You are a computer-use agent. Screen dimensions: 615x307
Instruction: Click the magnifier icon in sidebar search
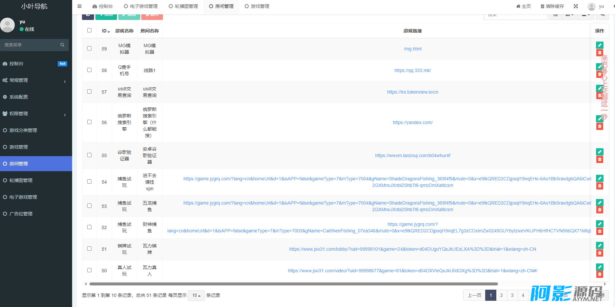coord(62,45)
